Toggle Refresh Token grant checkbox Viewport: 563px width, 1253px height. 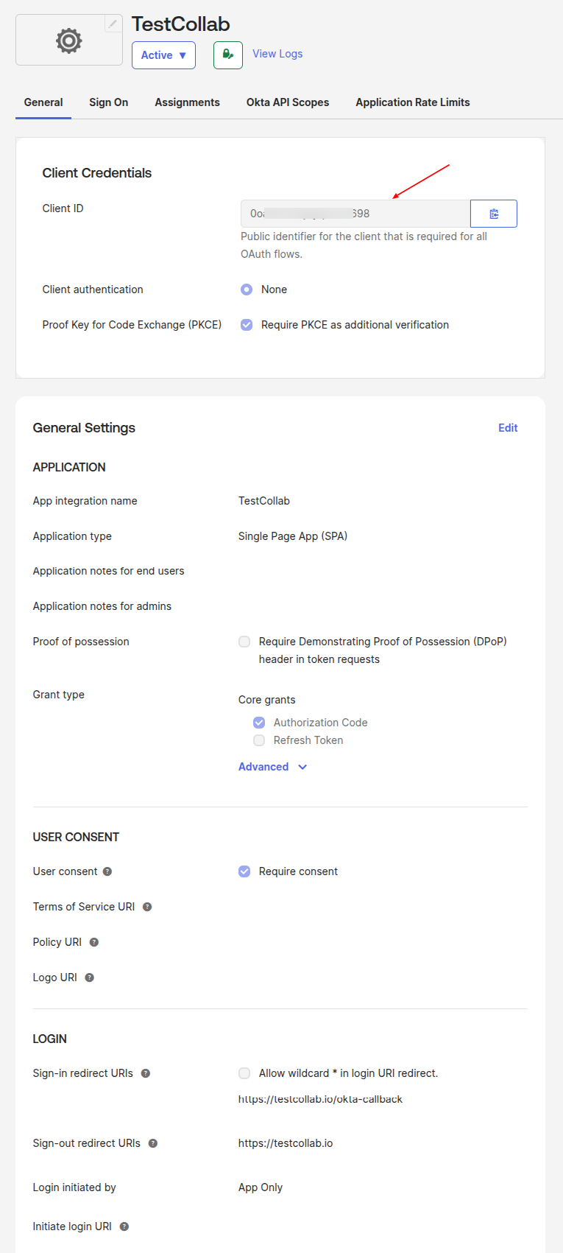coord(259,740)
